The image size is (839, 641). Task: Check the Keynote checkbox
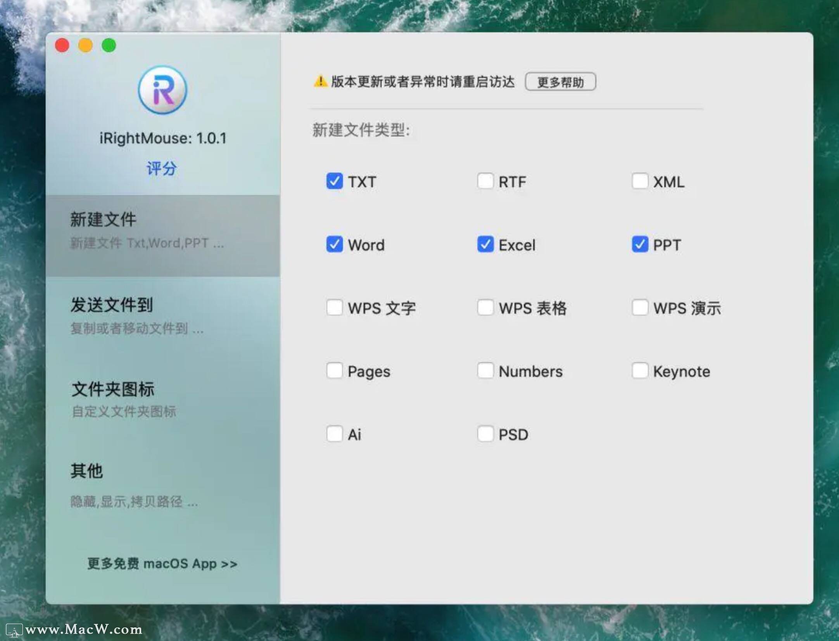tap(640, 370)
